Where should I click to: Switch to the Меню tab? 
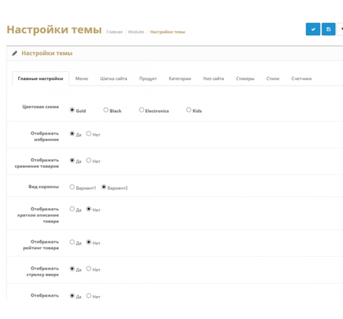coord(82,79)
